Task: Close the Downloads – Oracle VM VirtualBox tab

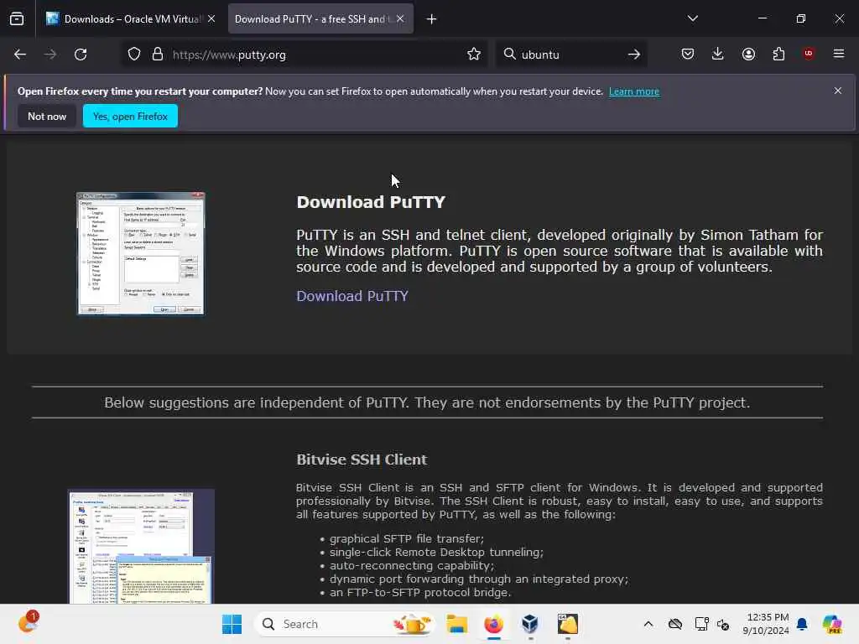Action: 211,18
